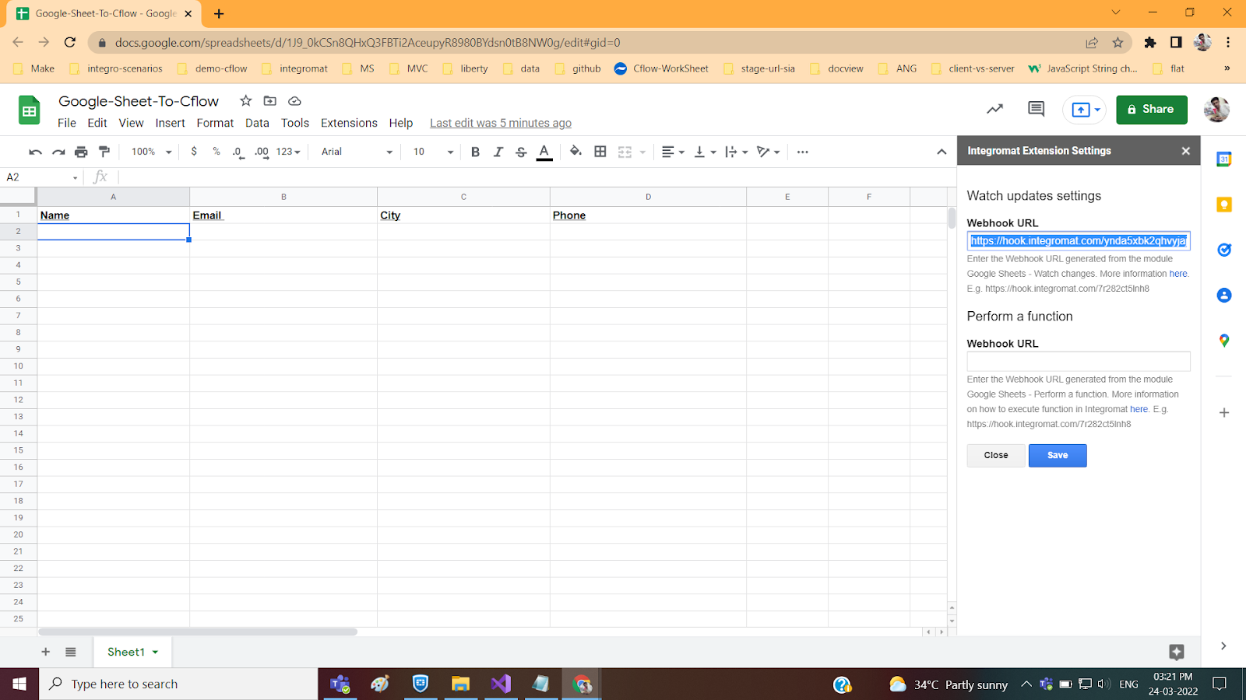Open the Format menu
The width and height of the screenshot is (1246, 700).
point(215,123)
